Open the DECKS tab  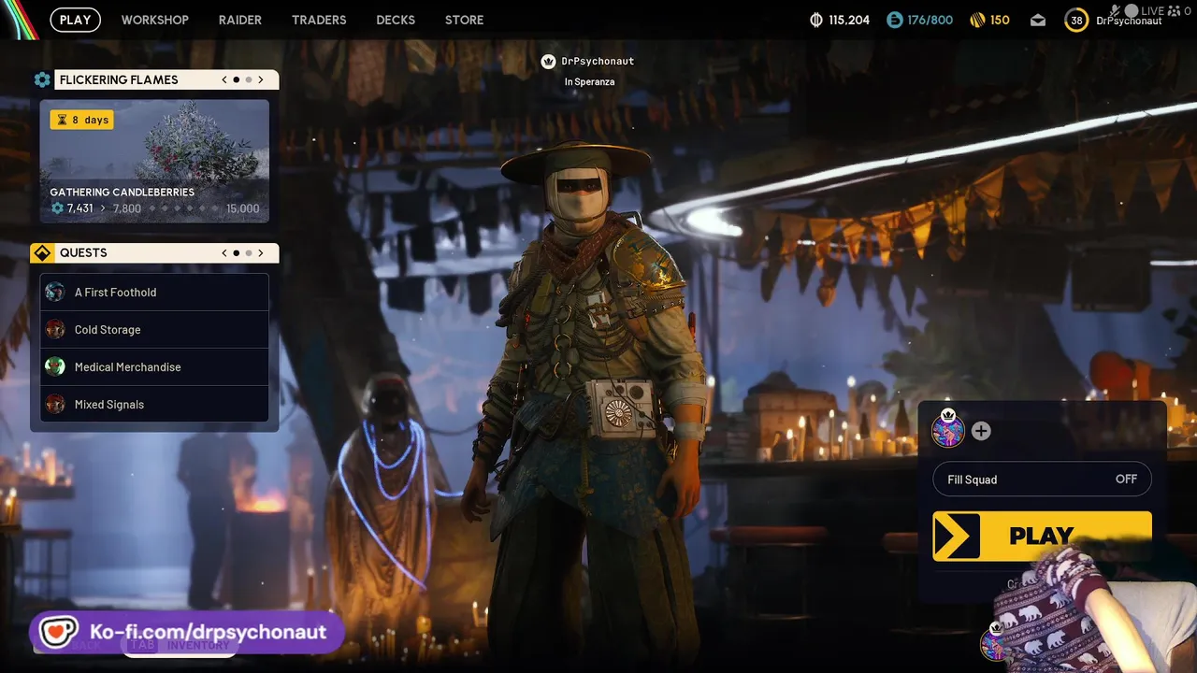396,20
